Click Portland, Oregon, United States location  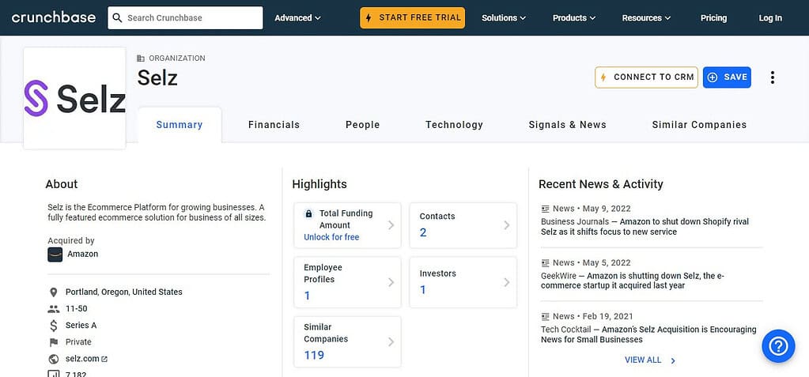click(124, 292)
